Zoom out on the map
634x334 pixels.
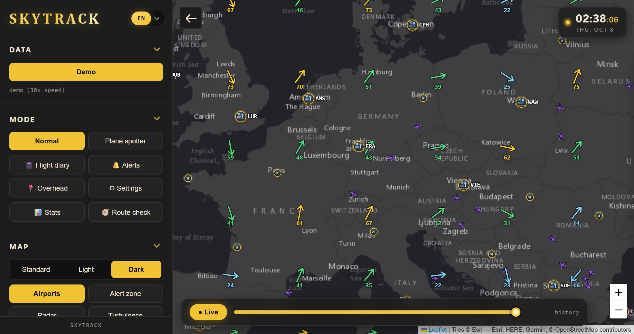coord(618,310)
